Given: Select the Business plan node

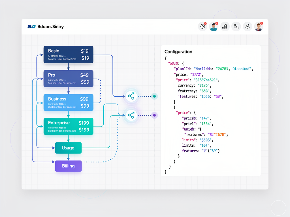Looking at the screenshot, I should coord(69,102).
